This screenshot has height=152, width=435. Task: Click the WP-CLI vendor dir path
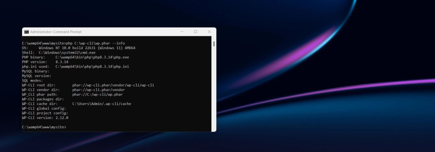(99, 90)
